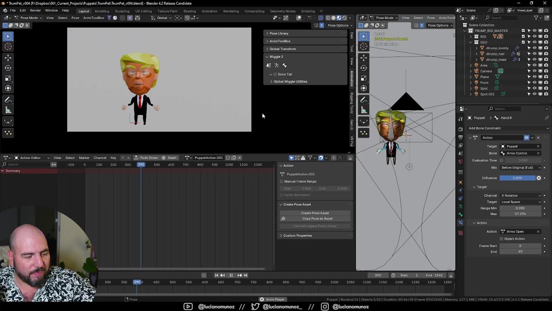The width and height of the screenshot is (552, 311).
Task: Toggle visibility of Camera in outliner
Action: click(534, 71)
